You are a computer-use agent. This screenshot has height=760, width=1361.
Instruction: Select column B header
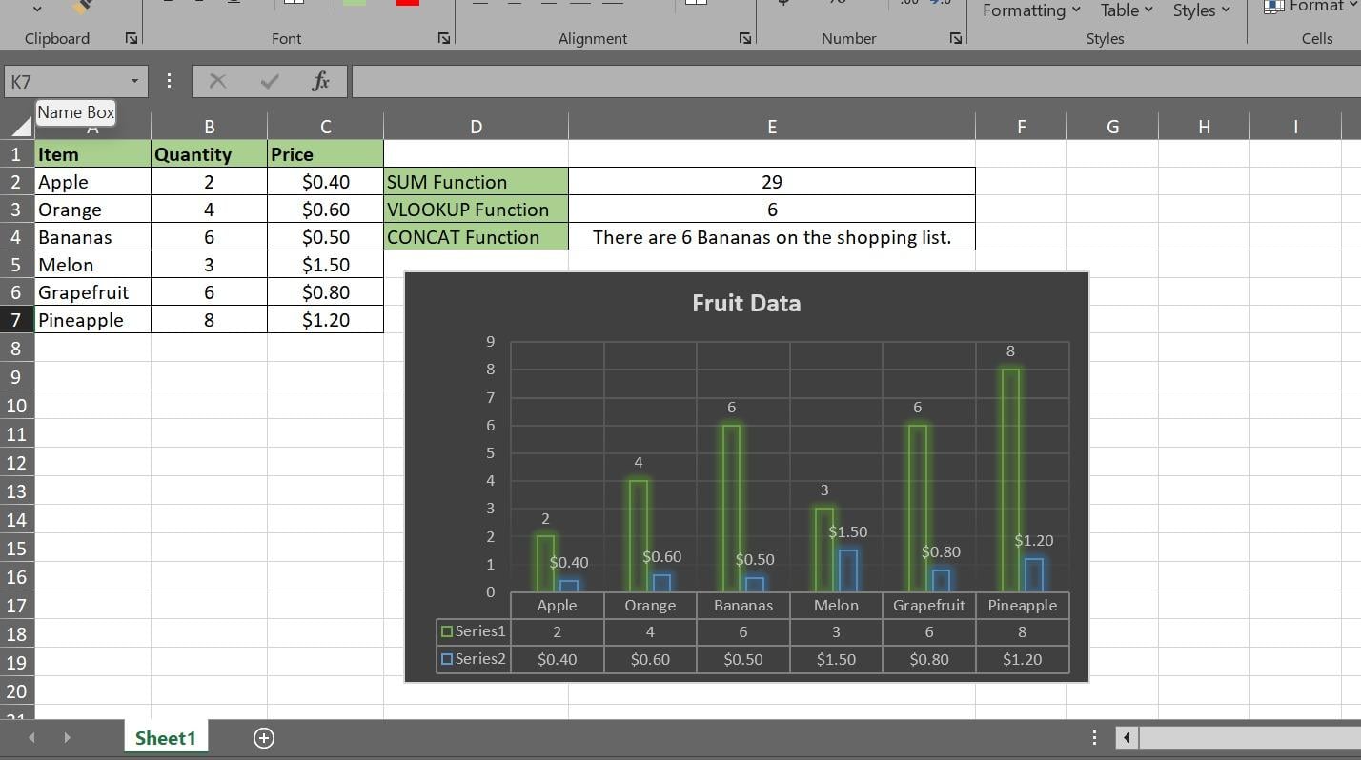(209, 127)
